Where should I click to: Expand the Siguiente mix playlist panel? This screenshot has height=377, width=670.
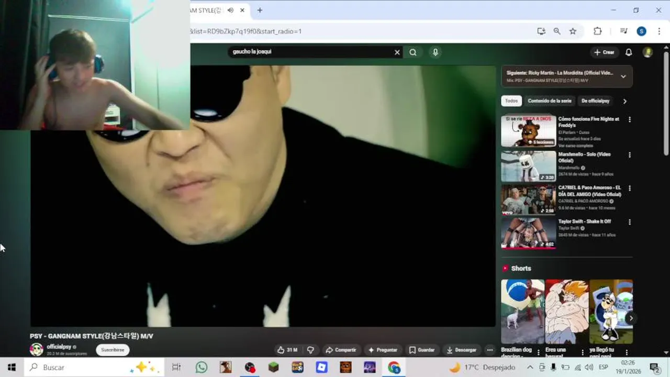[623, 76]
